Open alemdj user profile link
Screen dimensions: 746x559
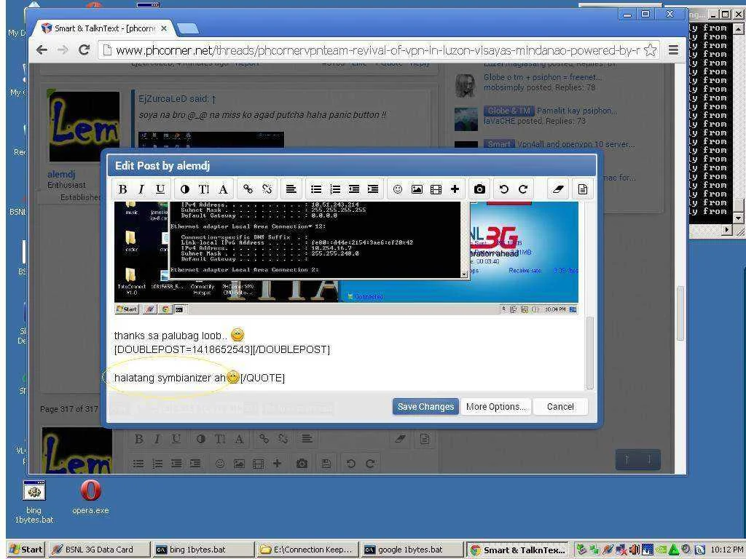(x=61, y=175)
